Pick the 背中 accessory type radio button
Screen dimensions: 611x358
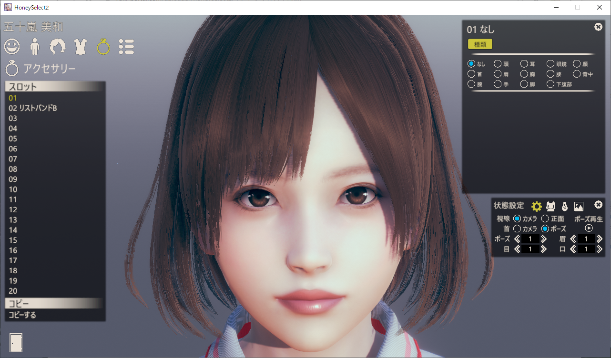577,74
